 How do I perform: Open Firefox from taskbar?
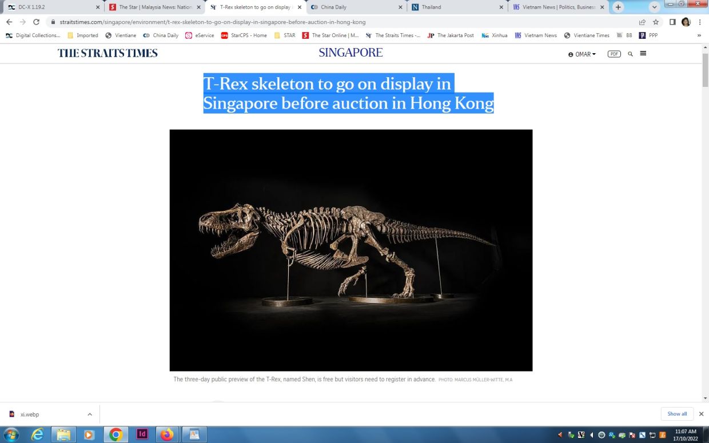167,434
